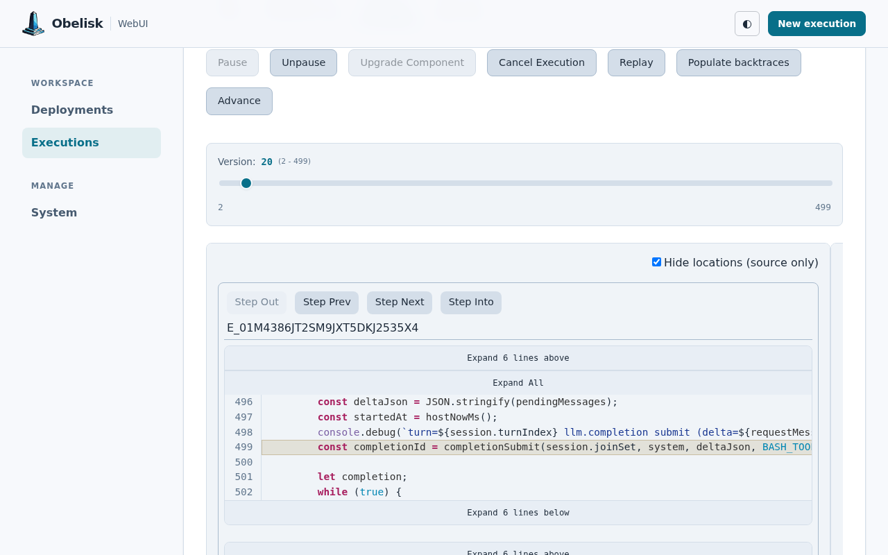Click 'let completion;' on line 501
The height and width of the screenshot is (555, 888).
point(362,477)
